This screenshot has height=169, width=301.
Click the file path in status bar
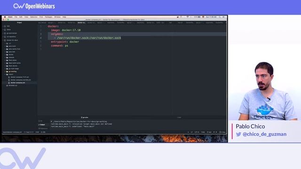[x=12, y=132]
